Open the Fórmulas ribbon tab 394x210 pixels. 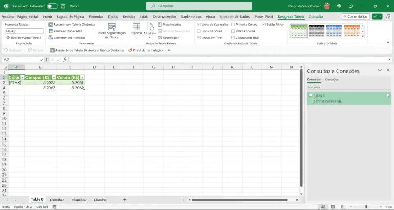(96, 16)
